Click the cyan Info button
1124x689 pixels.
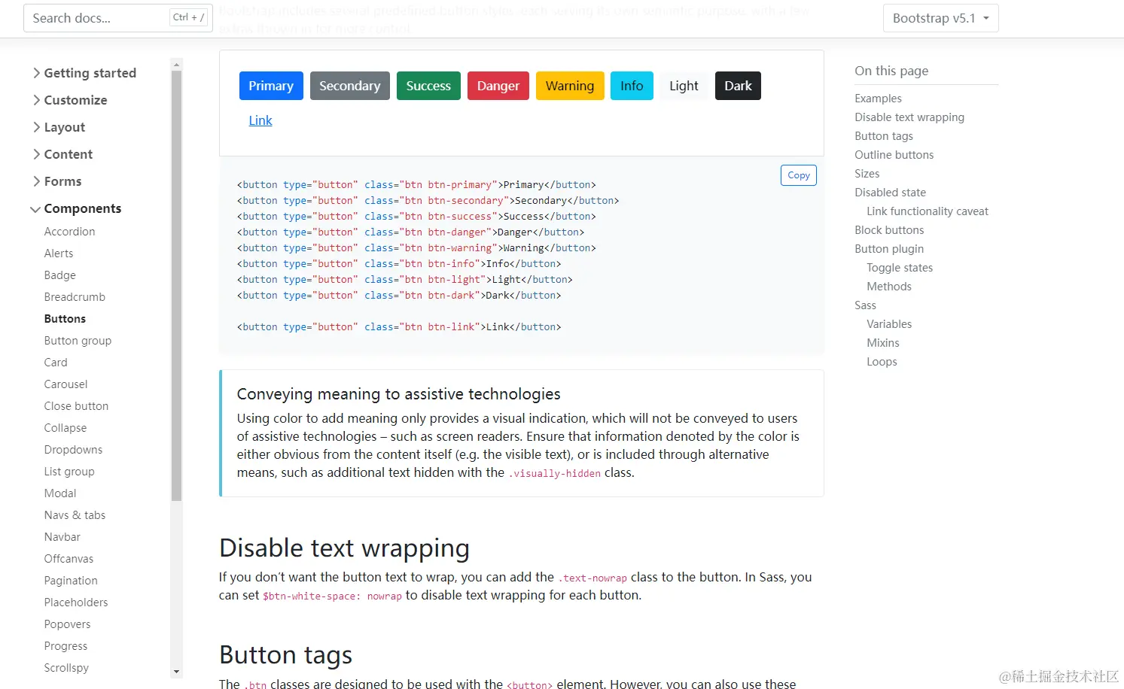pos(632,86)
